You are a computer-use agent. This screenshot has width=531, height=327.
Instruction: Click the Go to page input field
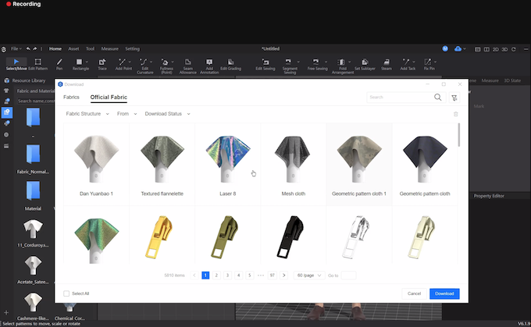(x=348, y=275)
